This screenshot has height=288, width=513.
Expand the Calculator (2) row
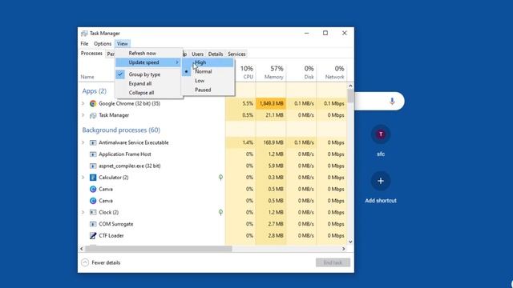pyautogui.click(x=83, y=178)
